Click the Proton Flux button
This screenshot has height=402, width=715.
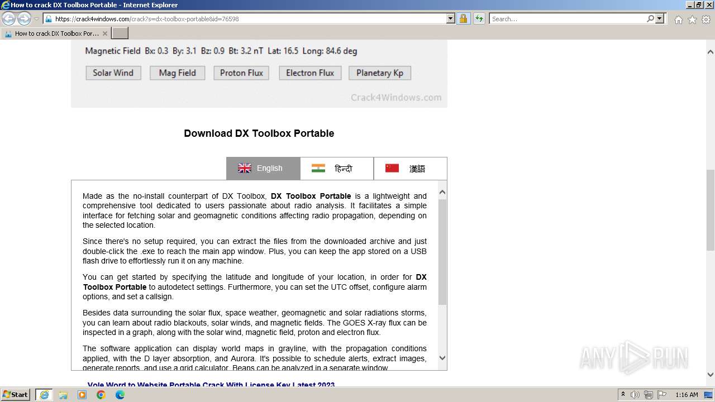point(241,73)
